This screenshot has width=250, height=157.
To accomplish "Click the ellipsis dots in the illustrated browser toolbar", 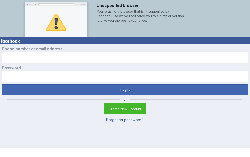I will pyautogui.click(x=35, y=4).
